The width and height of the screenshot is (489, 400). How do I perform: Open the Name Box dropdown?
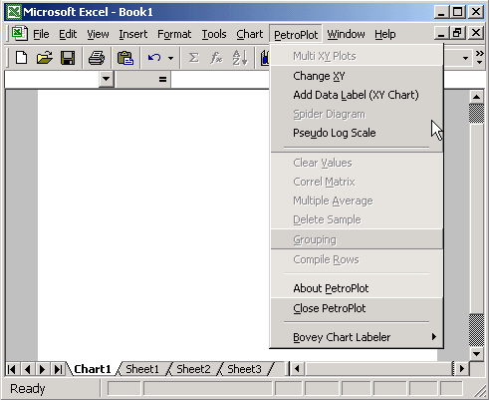pyautogui.click(x=106, y=79)
